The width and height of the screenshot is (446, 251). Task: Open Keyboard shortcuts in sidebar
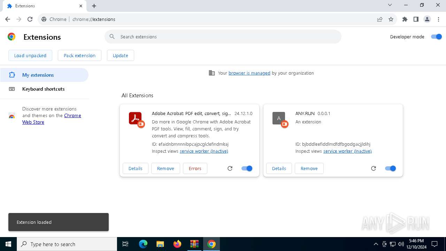coord(44,89)
